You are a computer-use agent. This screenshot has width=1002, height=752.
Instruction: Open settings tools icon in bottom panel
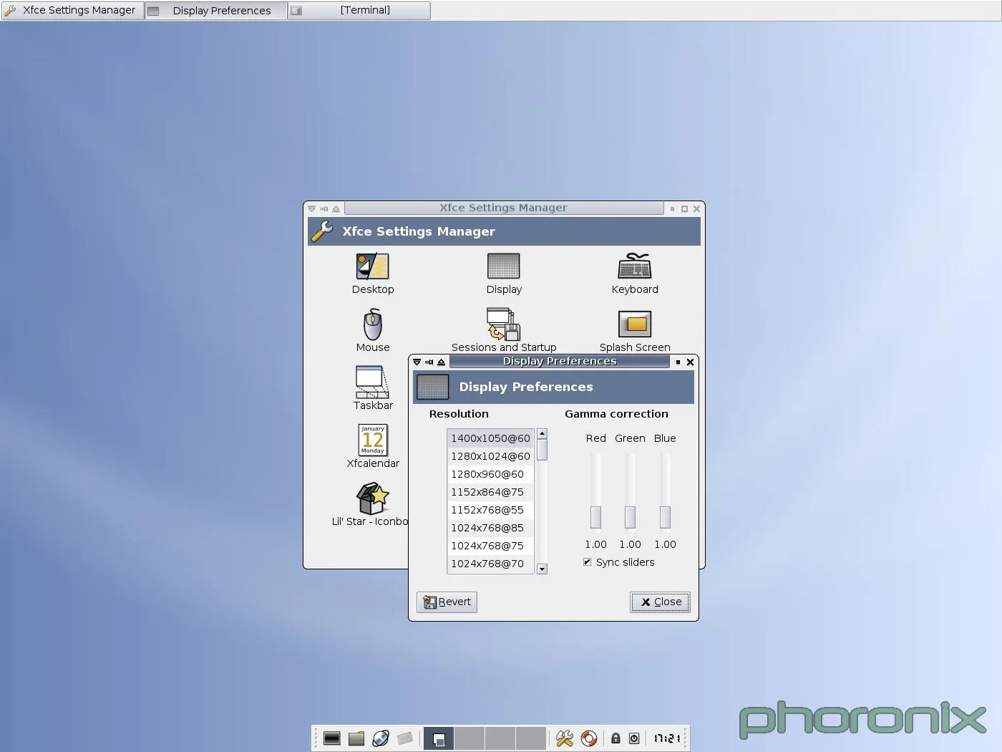coord(565,738)
